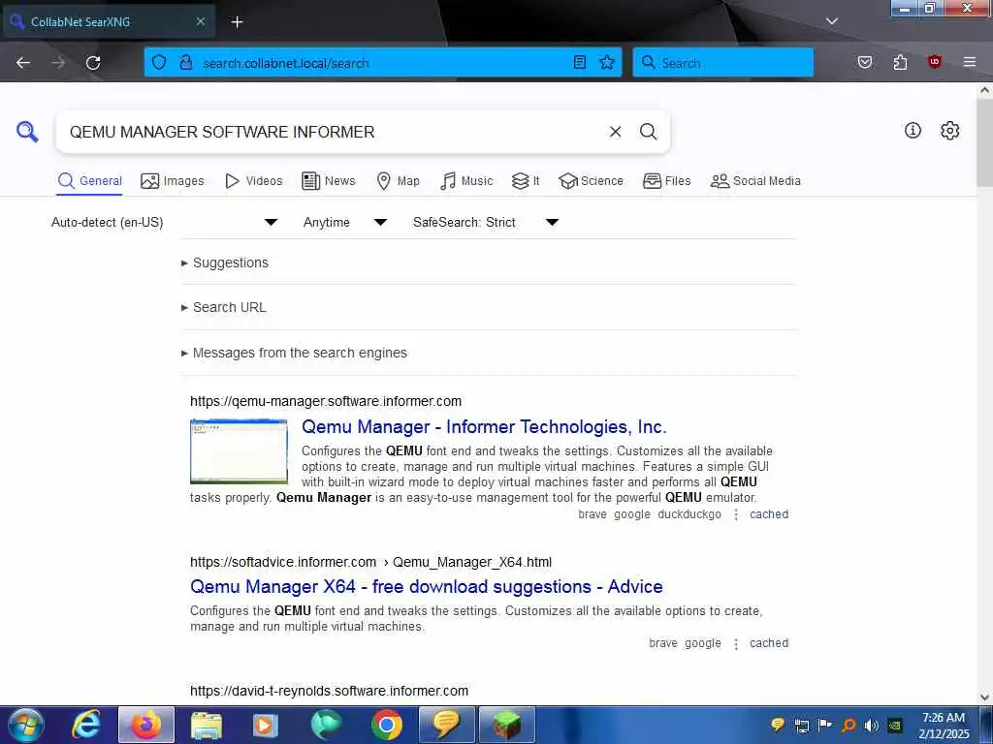Open the Extensions puzzle icon
The height and width of the screenshot is (744, 993).
[x=900, y=63]
